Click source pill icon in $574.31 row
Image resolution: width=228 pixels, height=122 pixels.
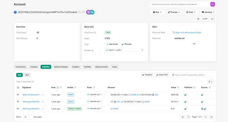point(202,102)
